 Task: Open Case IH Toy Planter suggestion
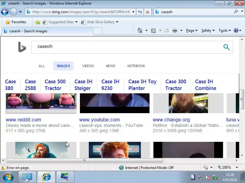click(x=142, y=85)
